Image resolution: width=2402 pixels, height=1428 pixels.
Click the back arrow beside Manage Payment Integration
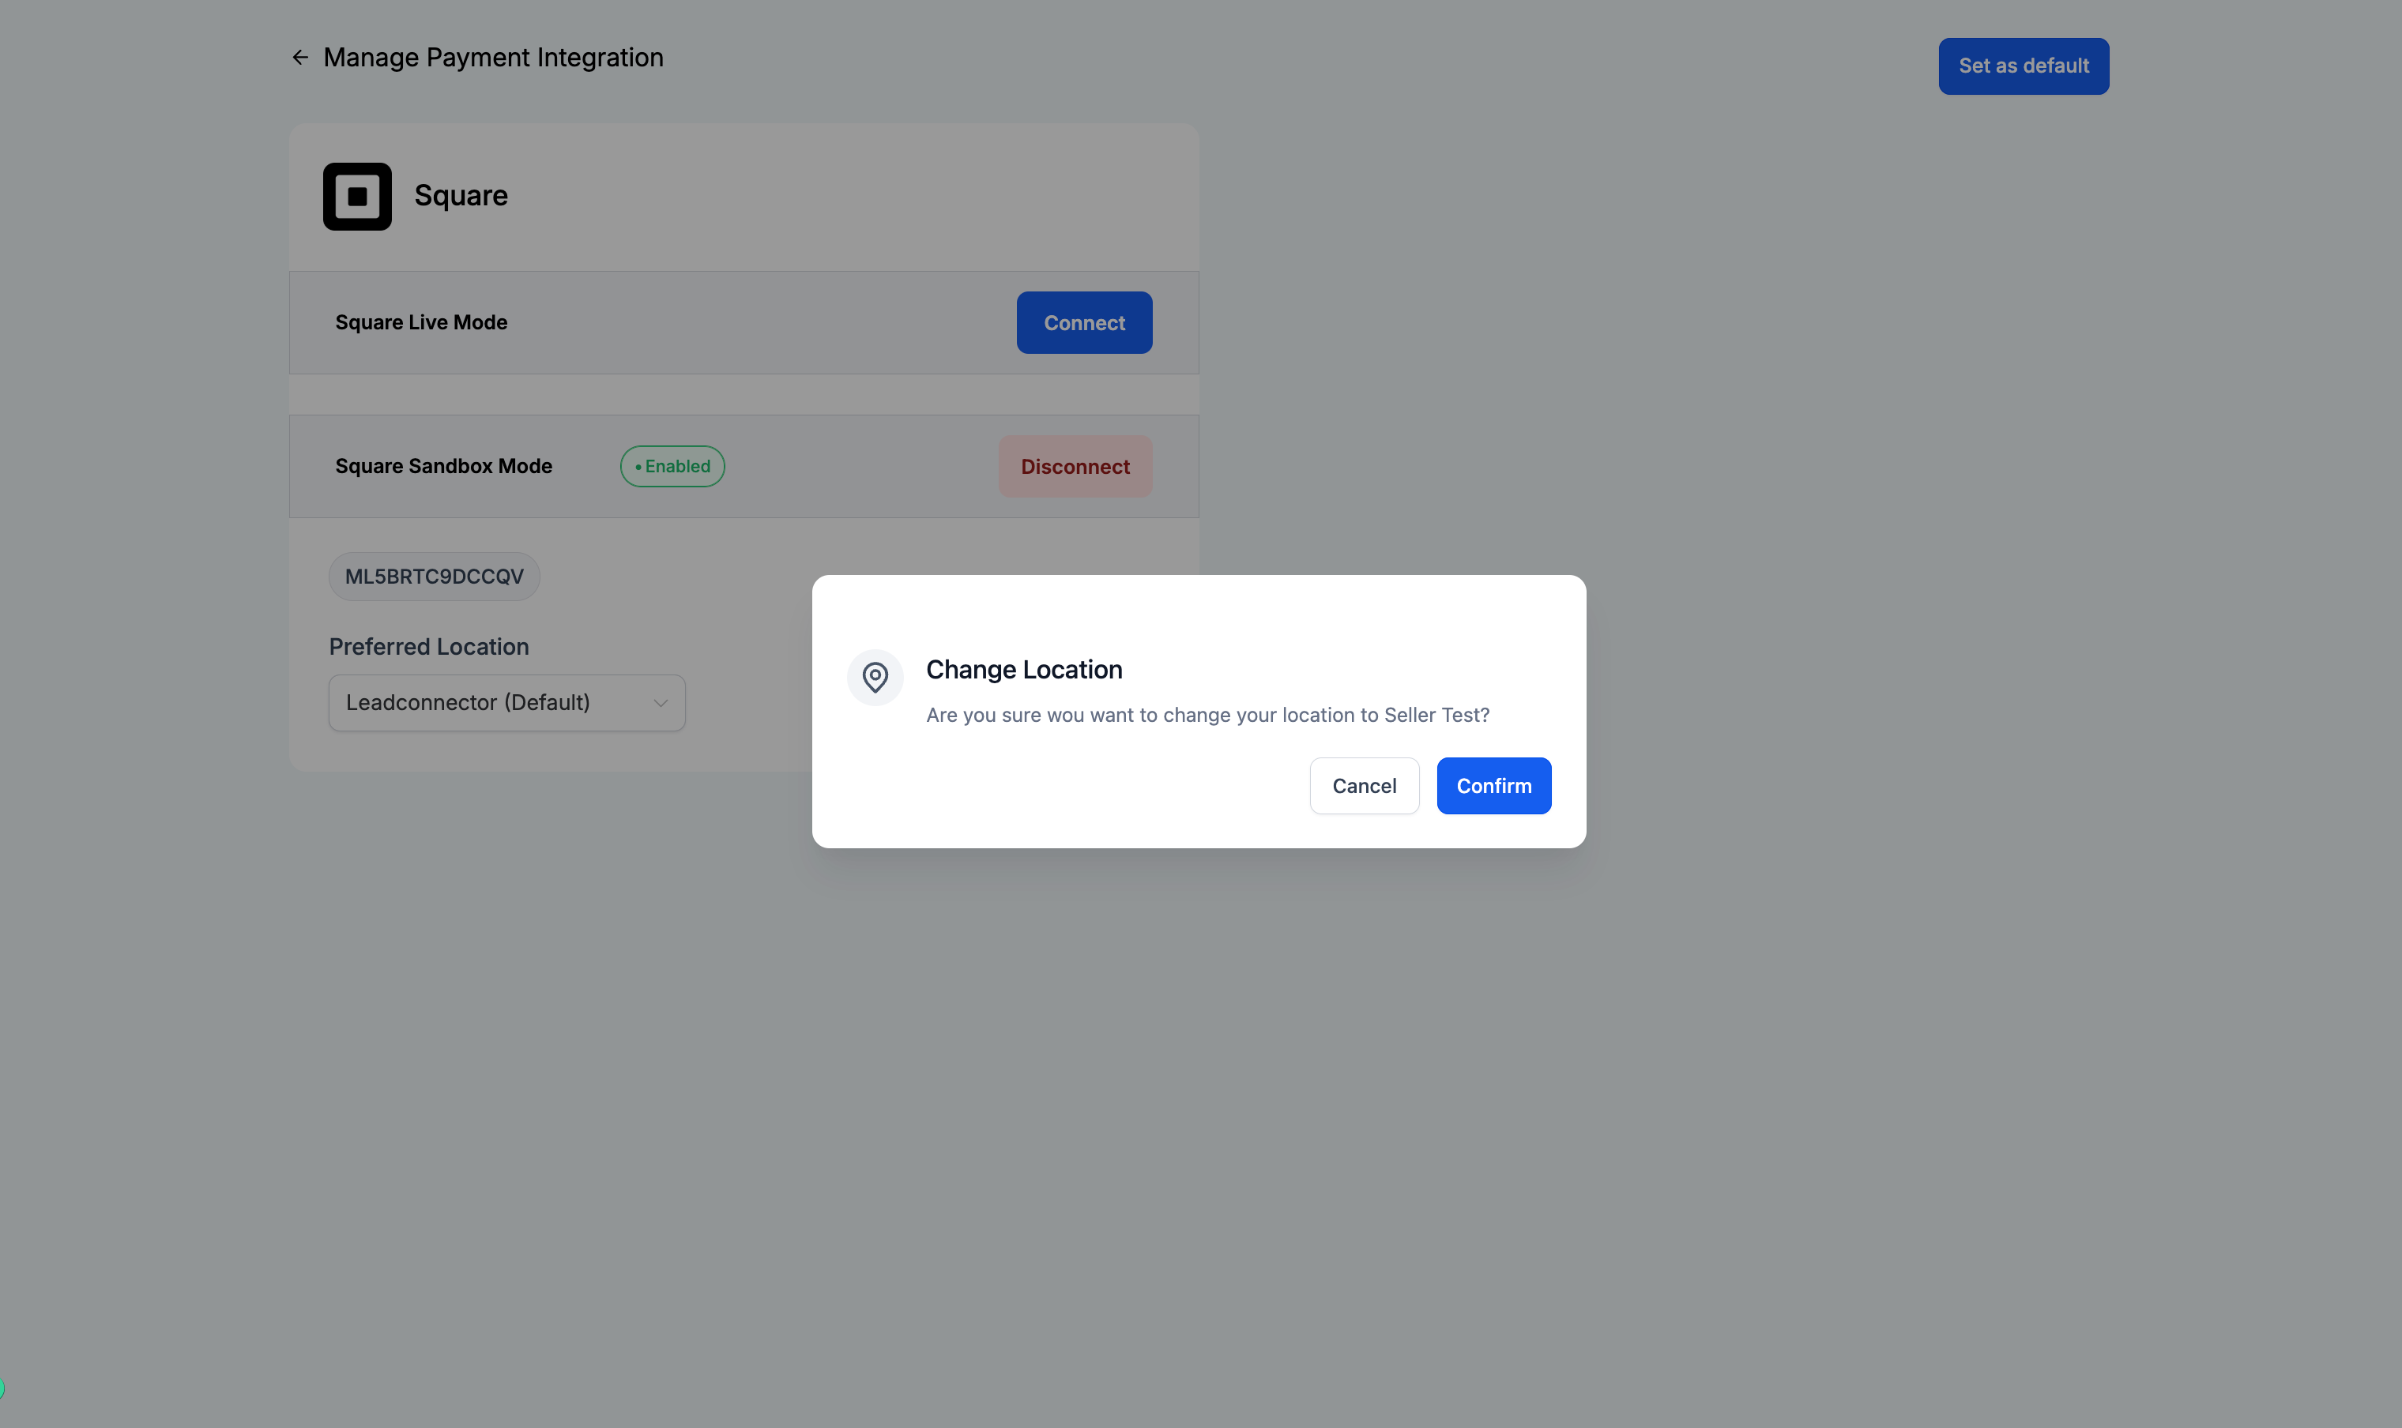tap(300, 58)
